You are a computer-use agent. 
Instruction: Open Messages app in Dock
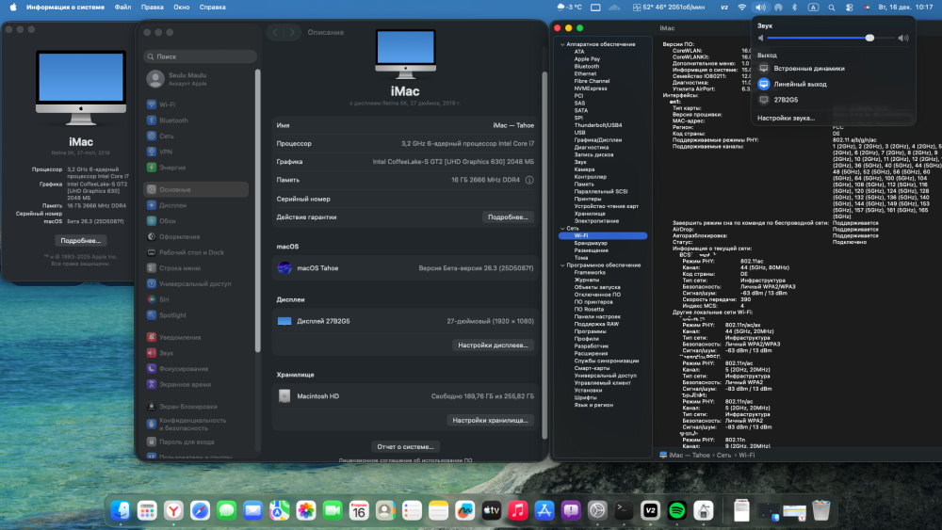[226, 511]
